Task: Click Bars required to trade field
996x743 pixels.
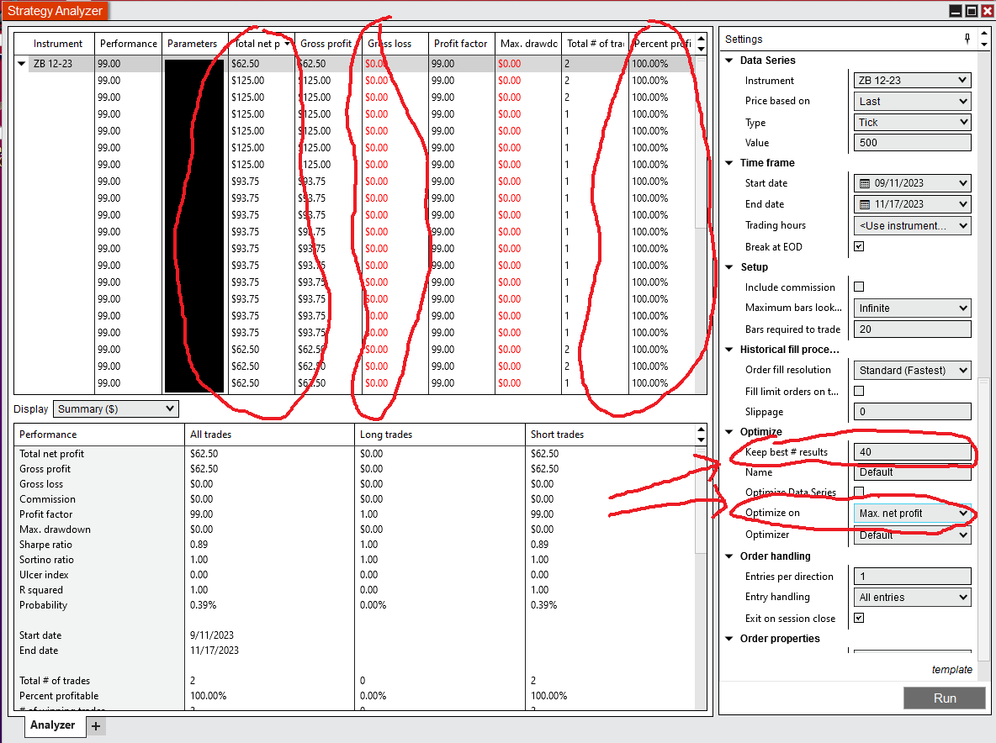Action: point(912,329)
